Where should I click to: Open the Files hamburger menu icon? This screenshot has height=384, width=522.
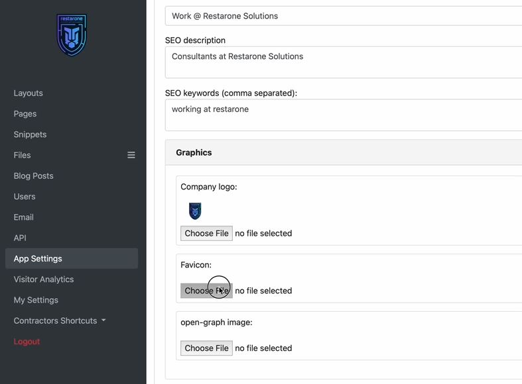tap(131, 155)
